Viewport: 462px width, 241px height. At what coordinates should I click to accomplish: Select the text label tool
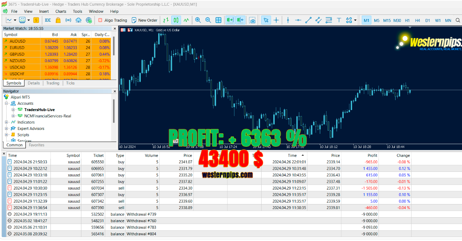339,20
